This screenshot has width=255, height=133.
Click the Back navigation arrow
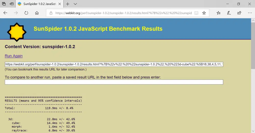[5, 13]
